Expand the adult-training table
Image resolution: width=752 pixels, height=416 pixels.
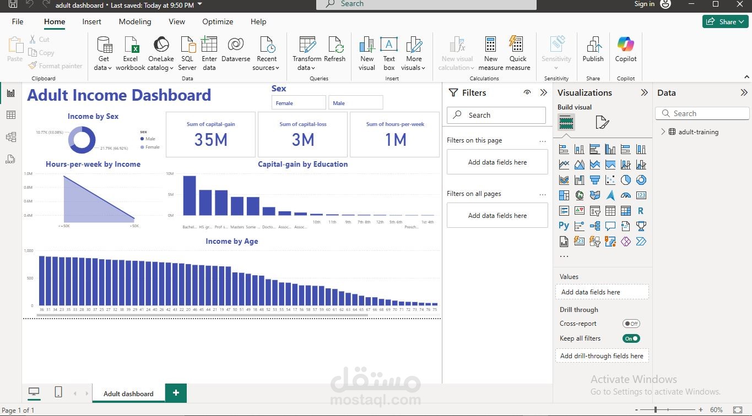tap(663, 132)
